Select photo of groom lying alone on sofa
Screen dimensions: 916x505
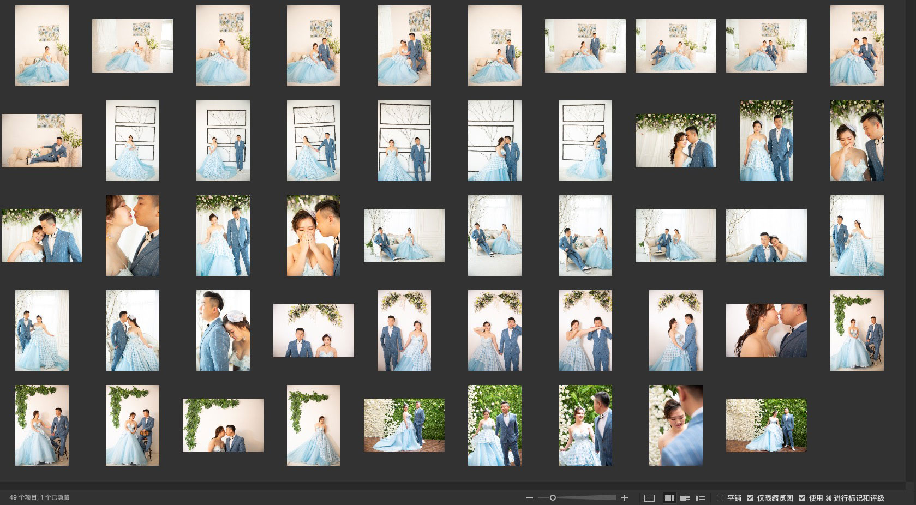[42, 141]
